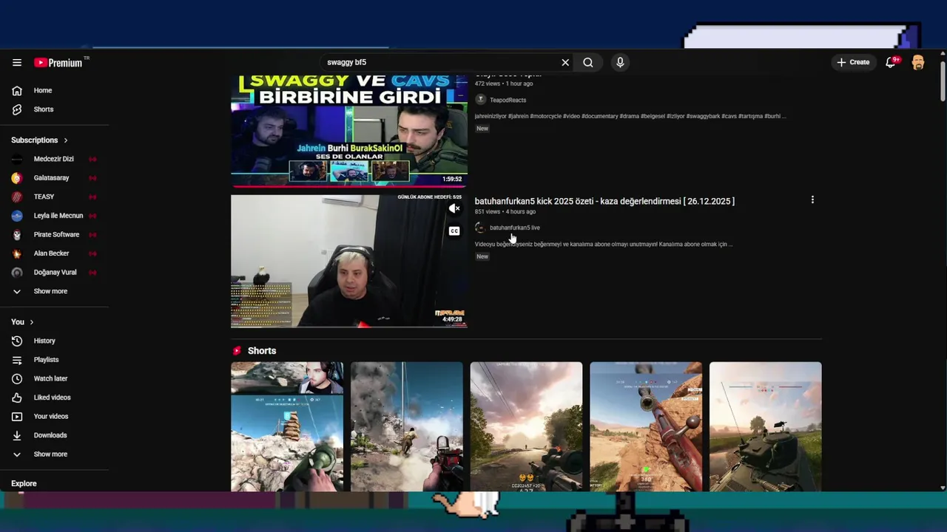Viewport: 947px width, 532px height.
Task: Click the YouTube Premium logo
Action: click(x=58, y=63)
